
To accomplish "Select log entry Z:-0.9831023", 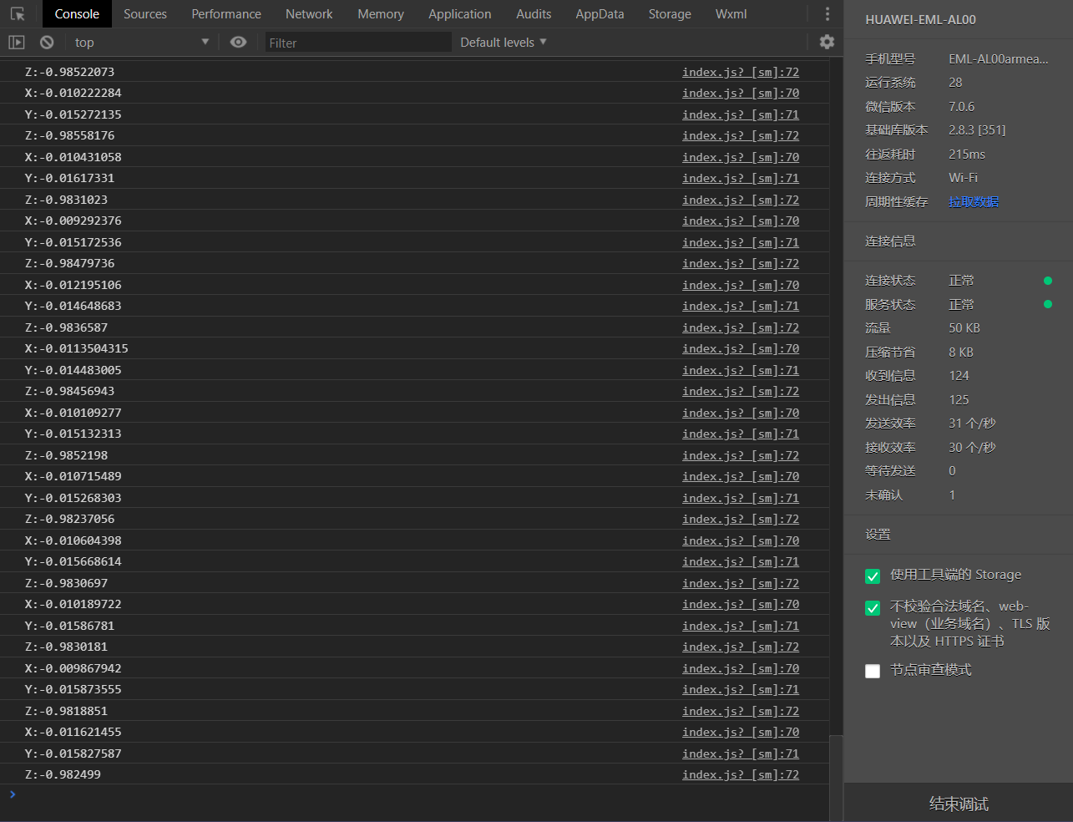I will (66, 200).
